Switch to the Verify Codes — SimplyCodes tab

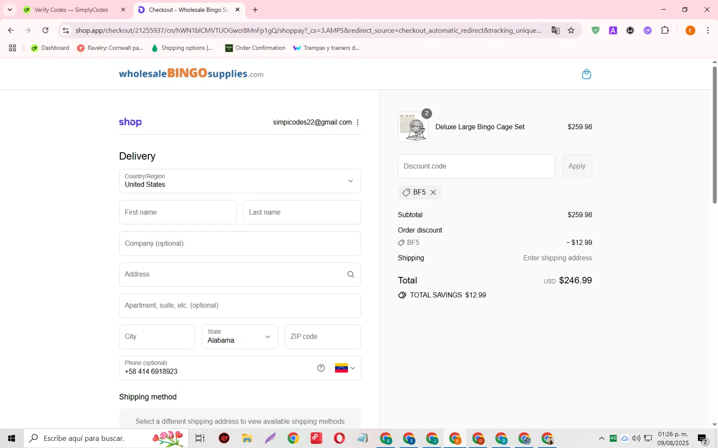point(71,10)
